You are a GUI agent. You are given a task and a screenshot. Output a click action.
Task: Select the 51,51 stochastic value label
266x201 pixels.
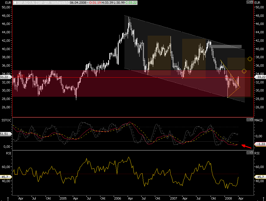(4, 134)
